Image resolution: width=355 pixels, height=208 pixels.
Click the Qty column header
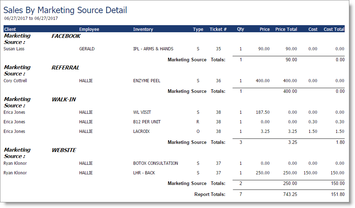241,29
